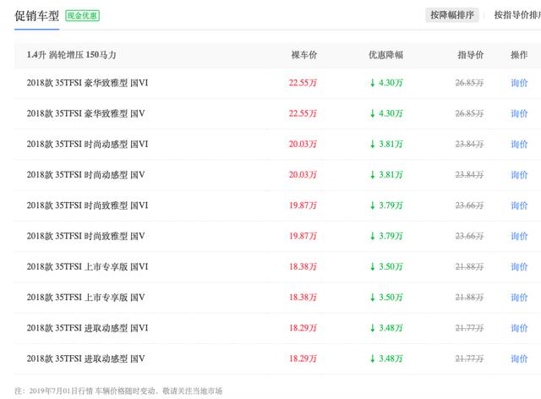The image size is (541, 399).
Task: Open 2018款 35TFSI 上市专享版 国V model
Action: click(x=86, y=298)
